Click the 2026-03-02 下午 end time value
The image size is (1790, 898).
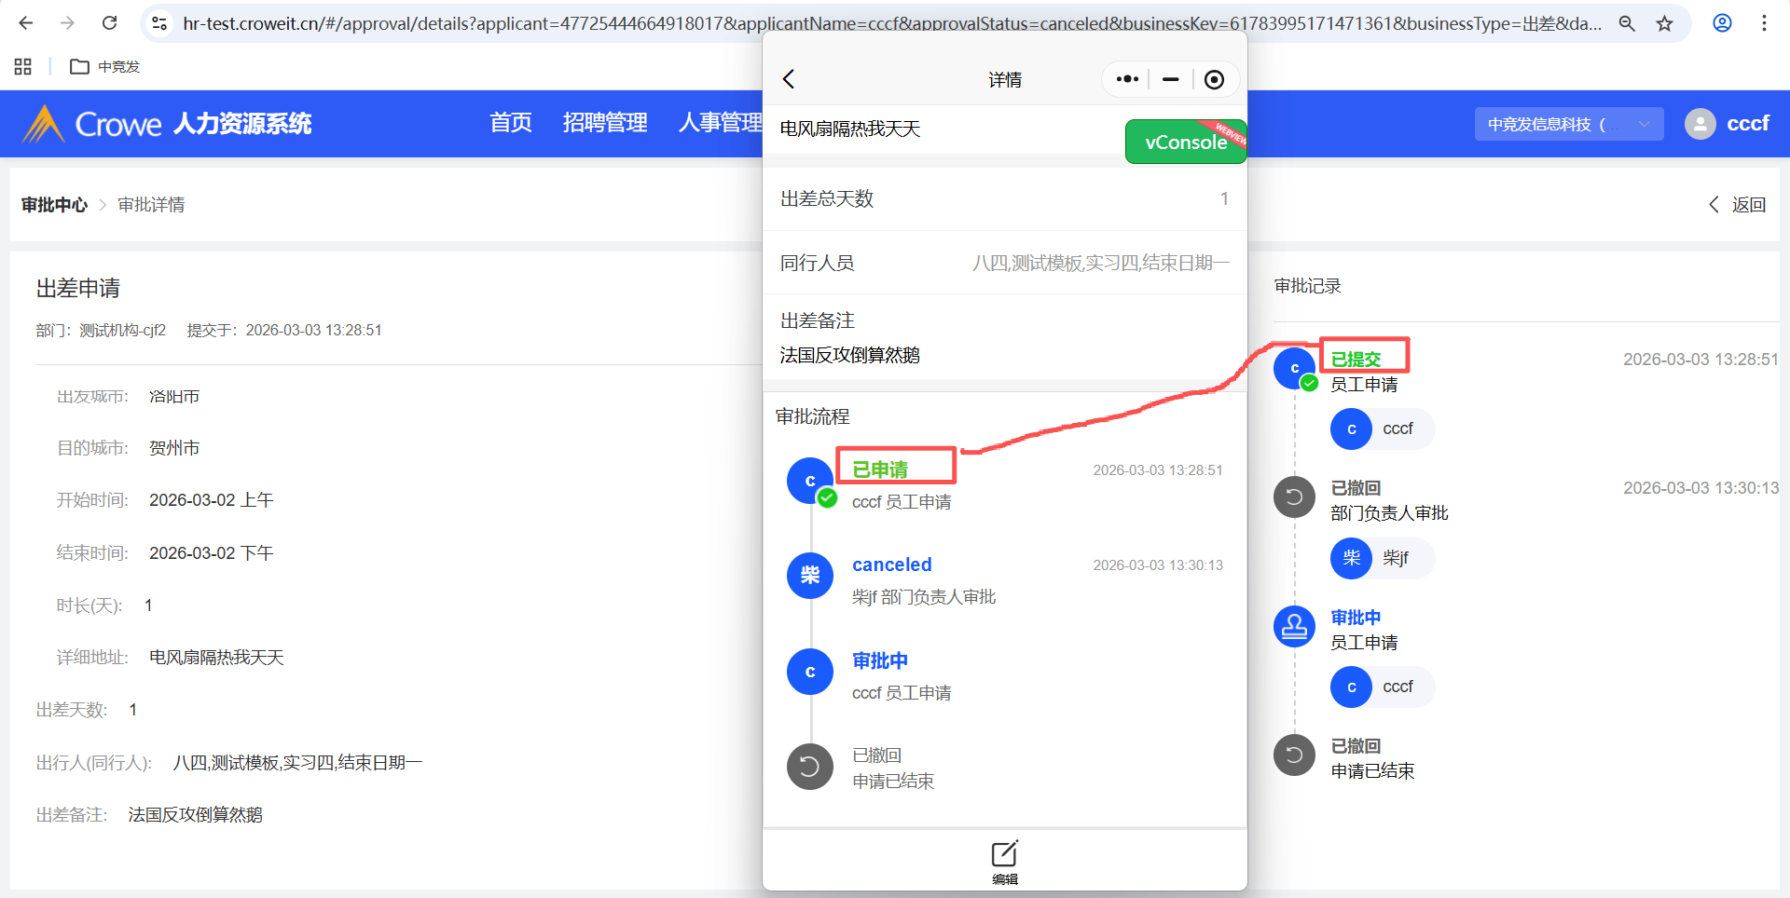[x=212, y=553]
